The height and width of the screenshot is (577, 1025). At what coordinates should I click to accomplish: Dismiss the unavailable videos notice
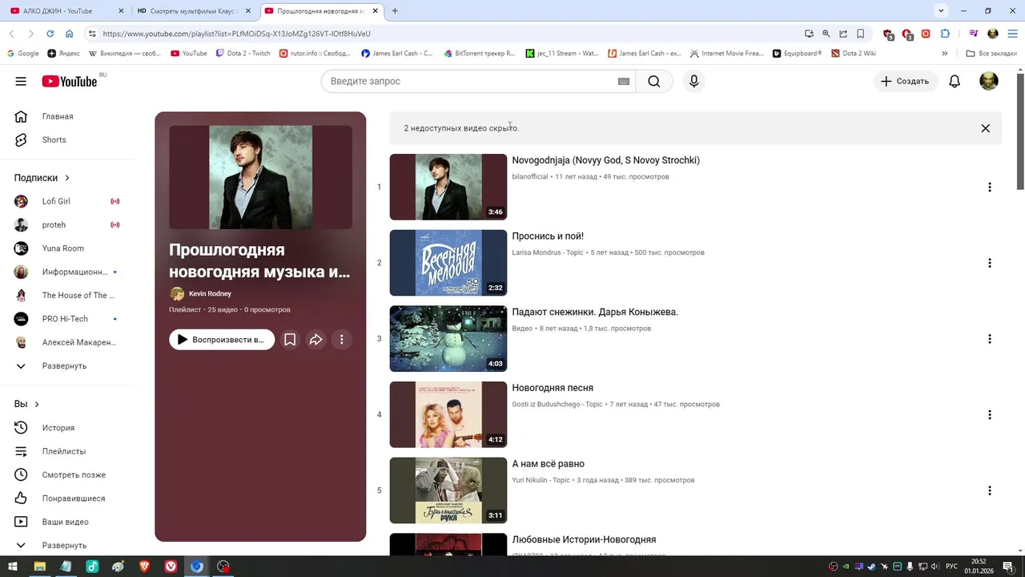[x=986, y=128]
